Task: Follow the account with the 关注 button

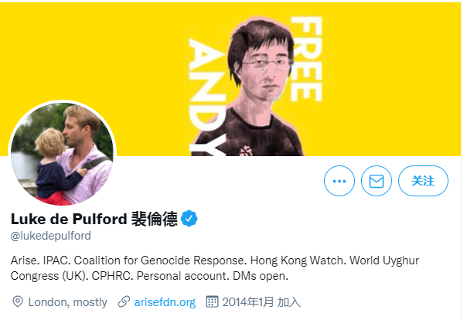Action: pos(423,181)
